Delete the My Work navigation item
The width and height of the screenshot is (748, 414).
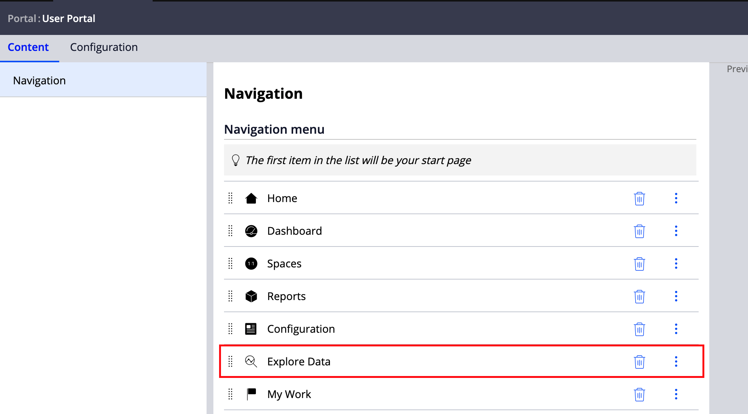click(639, 394)
